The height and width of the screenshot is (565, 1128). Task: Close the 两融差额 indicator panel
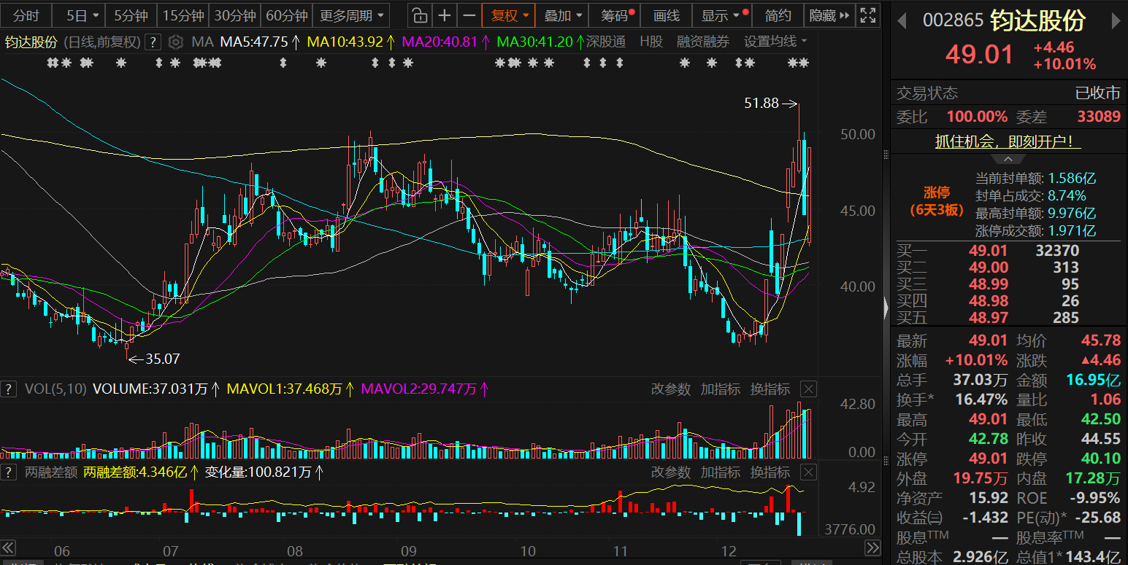pyautogui.click(x=808, y=472)
